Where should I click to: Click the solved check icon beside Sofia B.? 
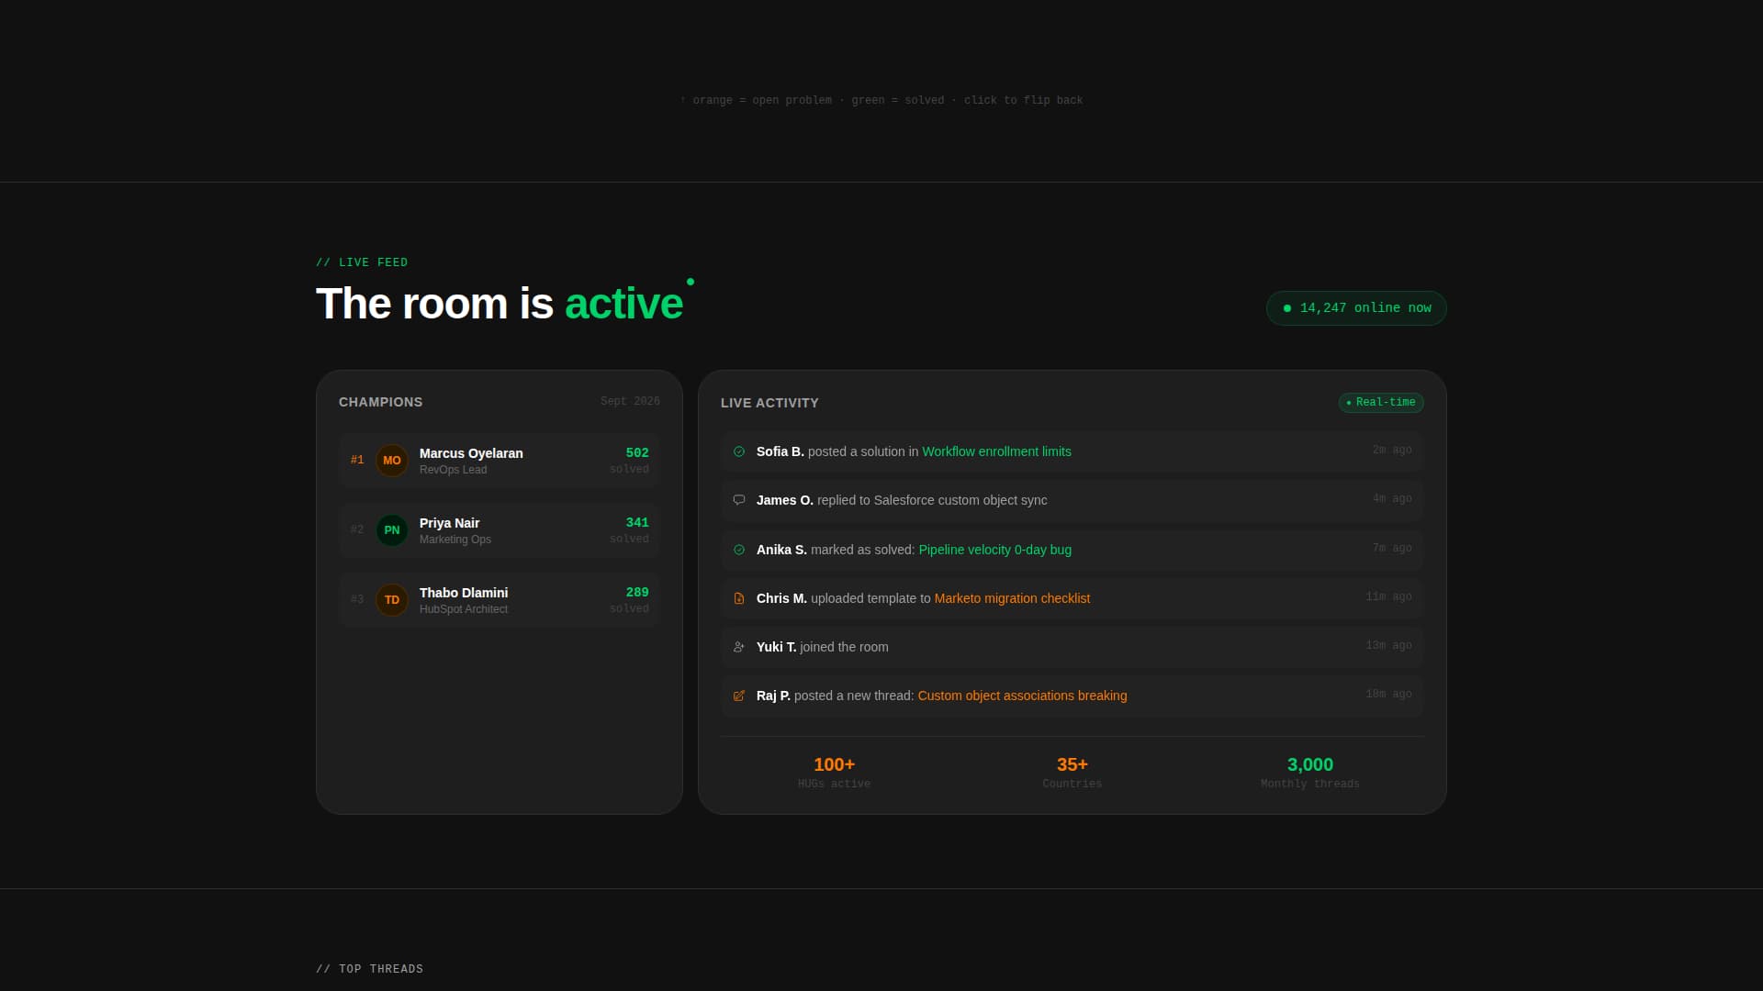pos(738,451)
